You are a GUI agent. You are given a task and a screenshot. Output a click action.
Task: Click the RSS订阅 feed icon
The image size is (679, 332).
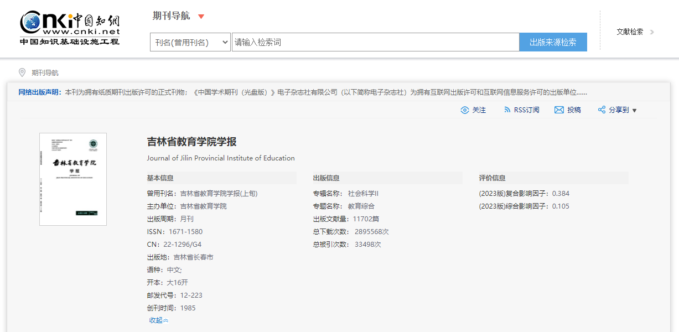coord(507,110)
